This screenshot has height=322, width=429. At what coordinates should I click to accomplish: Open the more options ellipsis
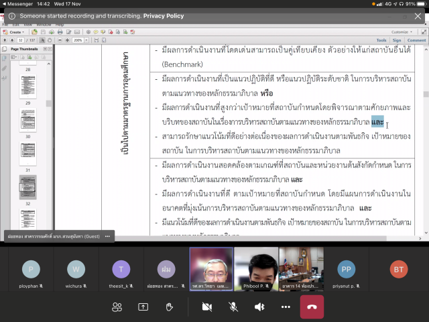pos(286,307)
